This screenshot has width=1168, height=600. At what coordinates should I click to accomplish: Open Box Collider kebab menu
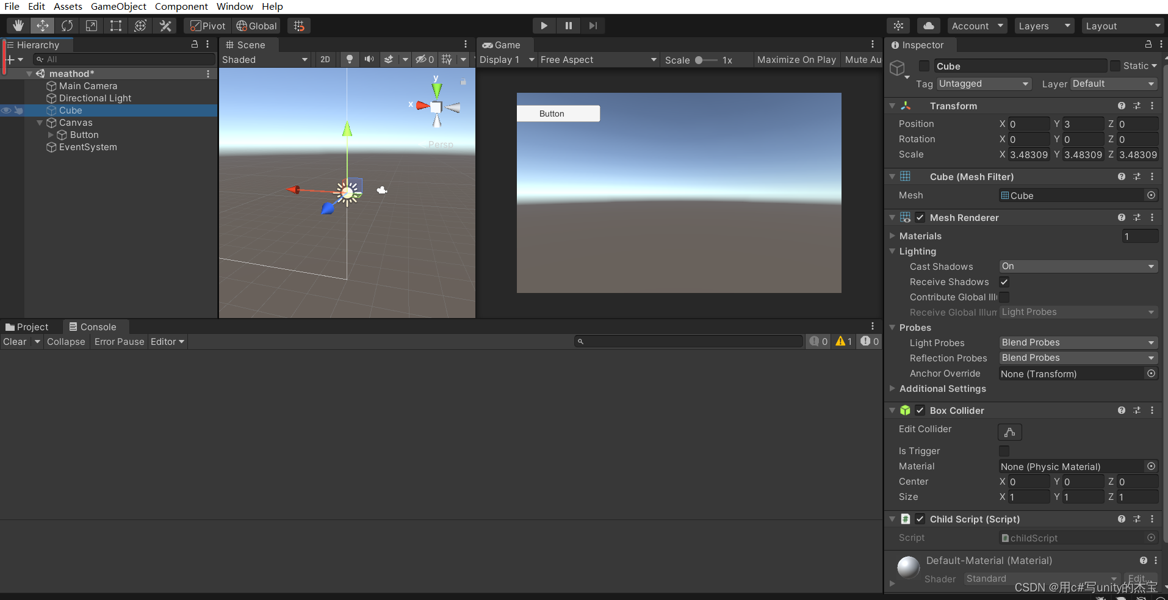click(x=1152, y=410)
